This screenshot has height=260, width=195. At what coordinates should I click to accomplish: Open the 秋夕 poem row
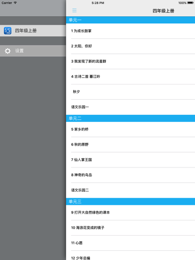(x=131, y=92)
